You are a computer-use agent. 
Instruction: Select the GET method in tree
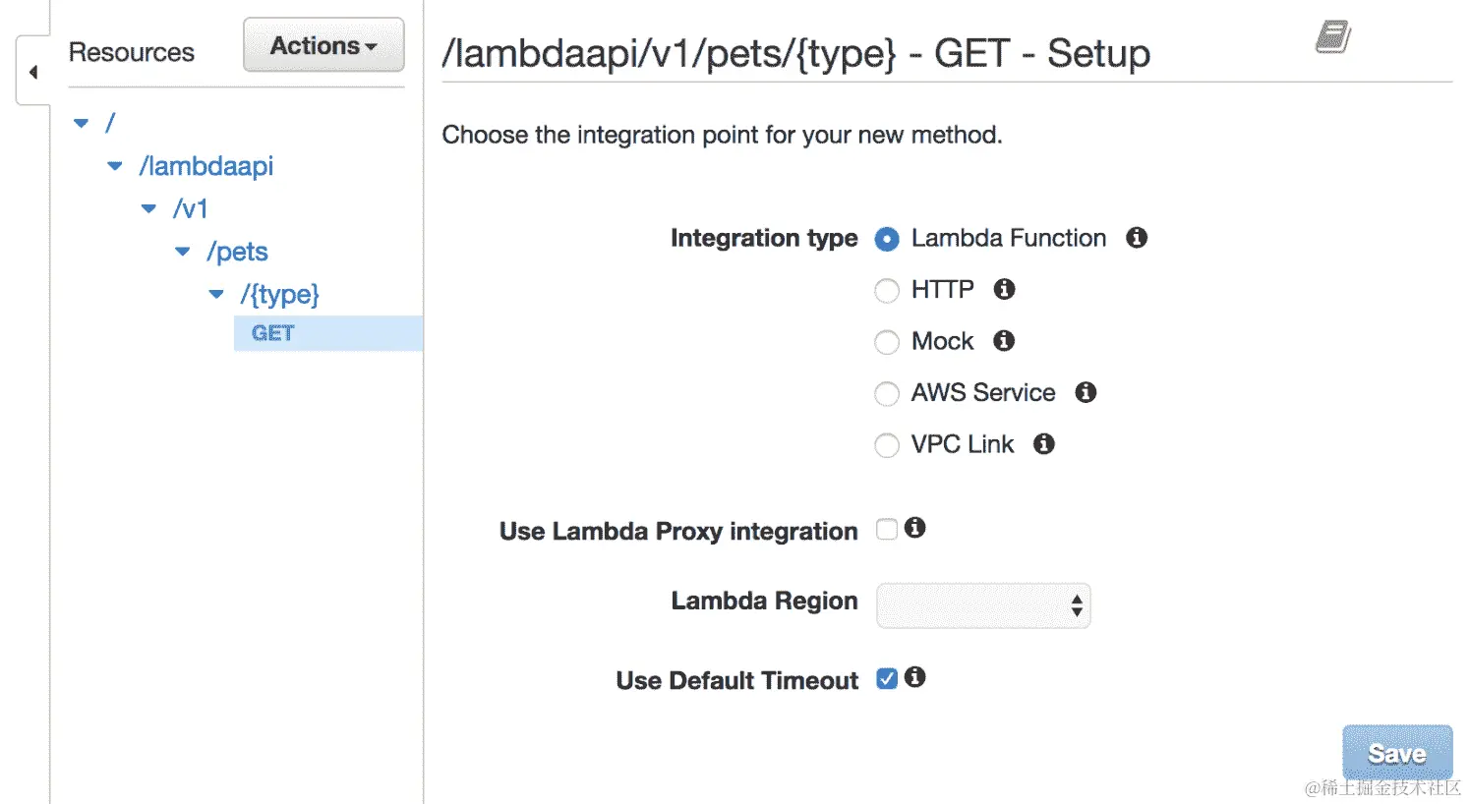tap(272, 333)
